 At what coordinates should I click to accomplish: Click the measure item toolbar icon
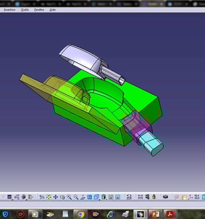click(x=147, y=197)
